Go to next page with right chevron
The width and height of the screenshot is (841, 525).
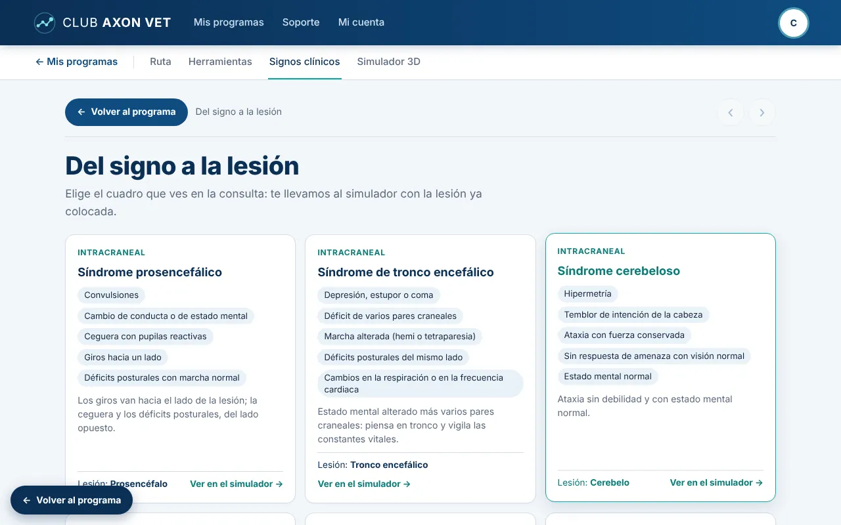[762, 112]
